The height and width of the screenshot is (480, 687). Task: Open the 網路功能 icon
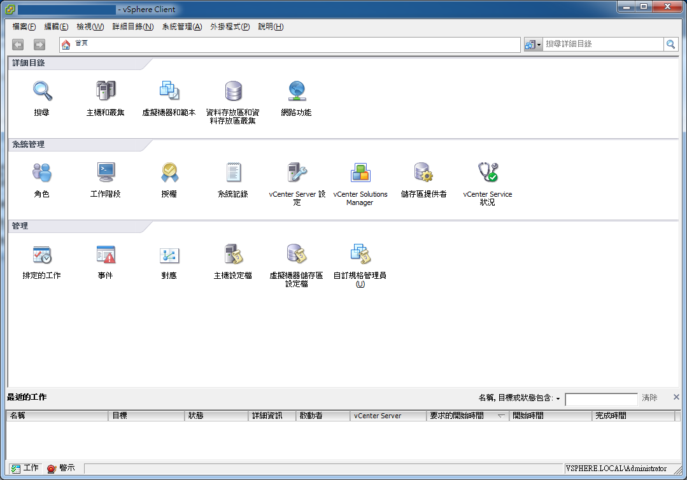pos(296,92)
